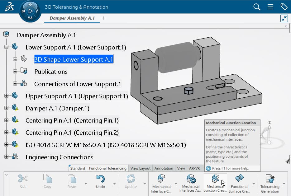This screenshot has width=291, height=196.
Task: Switch to the View tab
Action: [x=181, y=168]
